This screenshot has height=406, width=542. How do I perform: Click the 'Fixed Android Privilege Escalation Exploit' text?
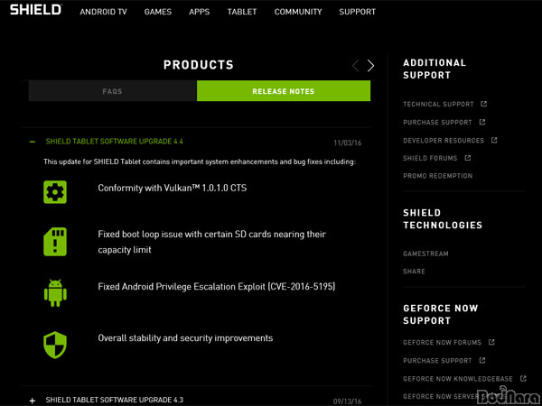(x=217, y=287)
